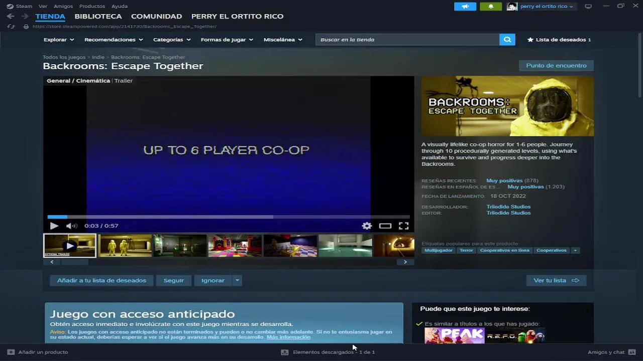Click the forward navigation arrow
The width and height of the screenshot is (643, 361).
point(25,17)
